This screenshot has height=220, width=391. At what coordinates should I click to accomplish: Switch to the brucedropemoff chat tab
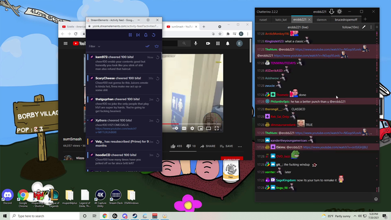tap(346, 20)
